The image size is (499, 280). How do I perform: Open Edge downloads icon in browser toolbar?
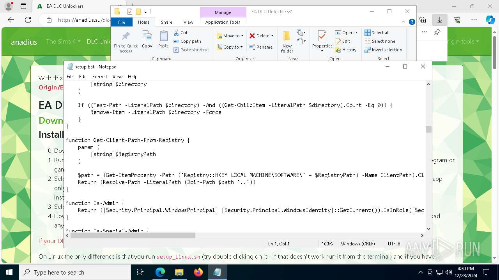[x=440, y=20]
